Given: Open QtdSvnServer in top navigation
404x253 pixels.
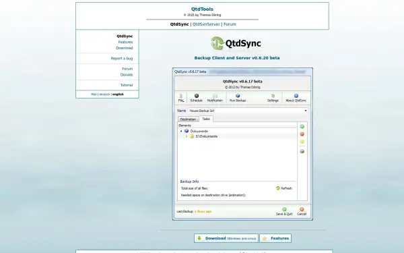Looking at the screenshot, I should point(206,24).
